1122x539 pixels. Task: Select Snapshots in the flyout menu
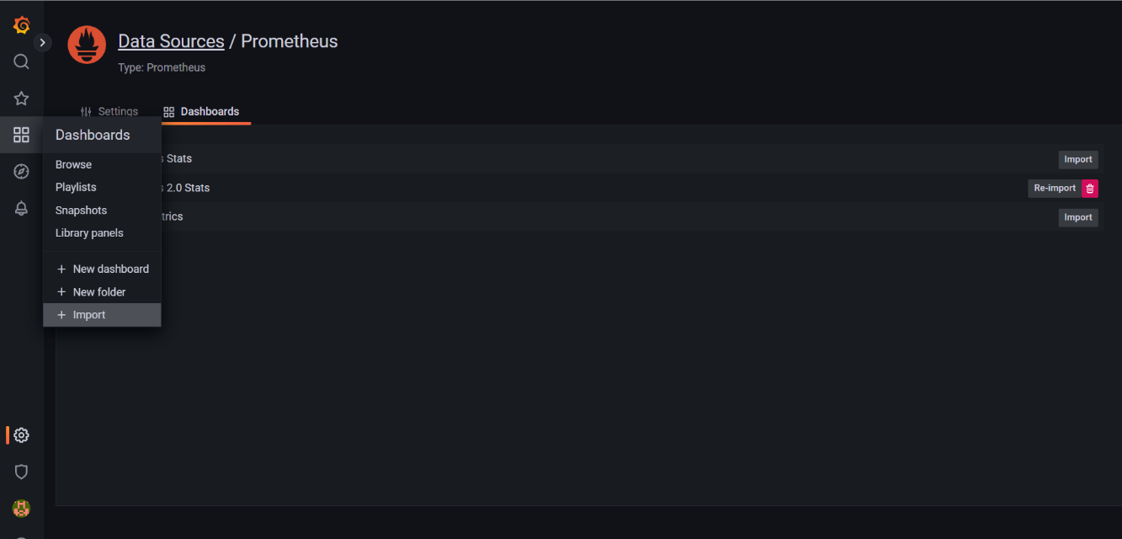point(81,210)
